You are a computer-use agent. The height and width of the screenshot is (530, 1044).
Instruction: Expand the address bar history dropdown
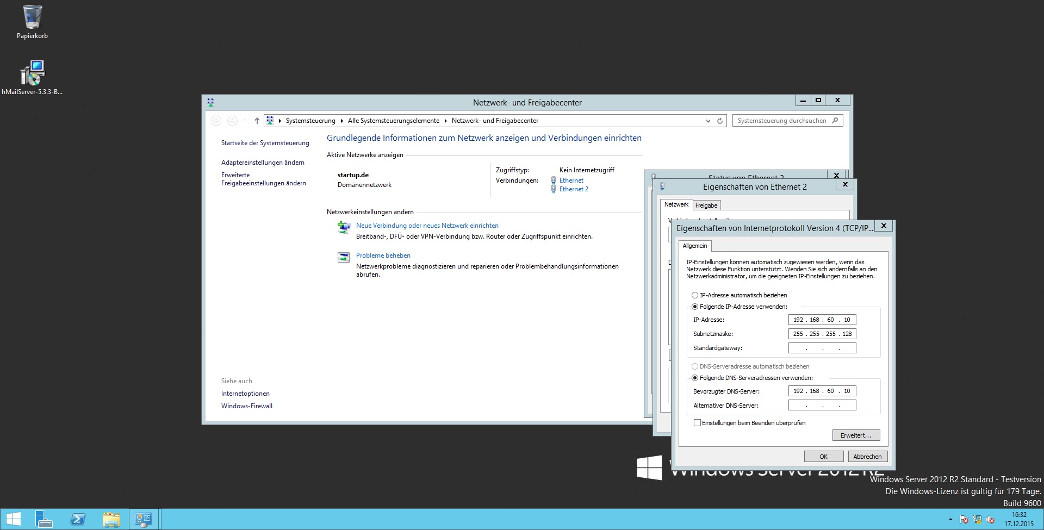click(x=707, y=121)
